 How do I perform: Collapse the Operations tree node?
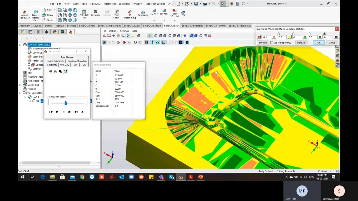tap(20, 93)
